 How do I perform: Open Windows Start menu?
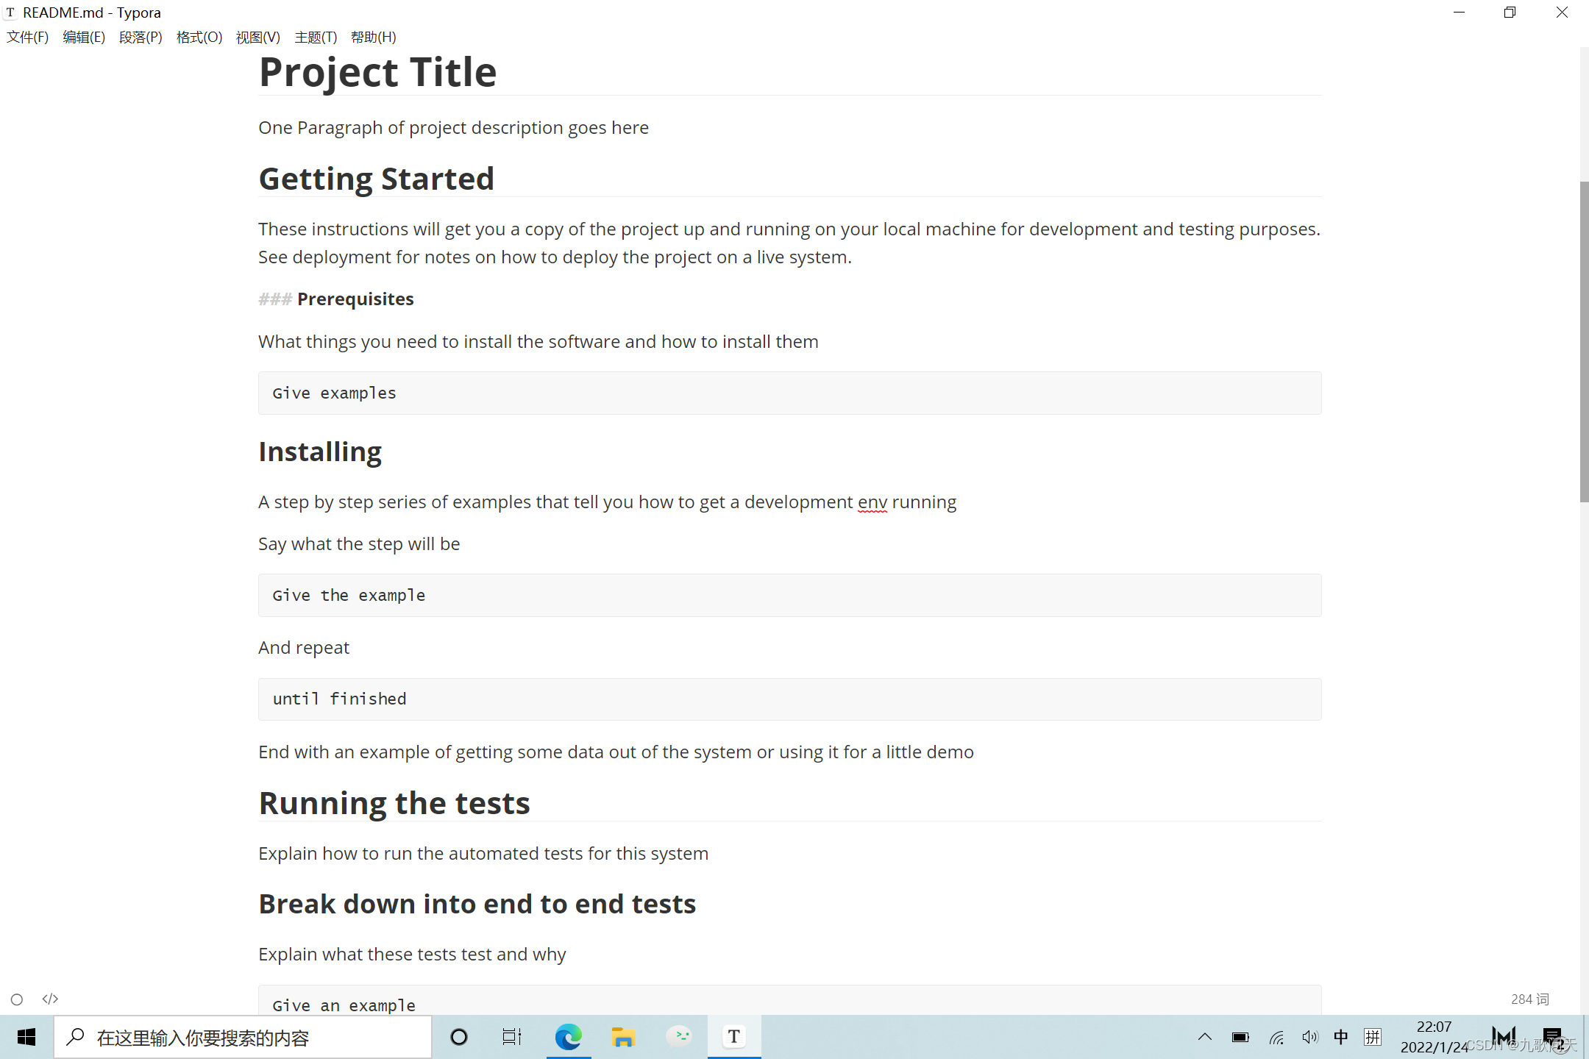click(x=26, y=1037)
